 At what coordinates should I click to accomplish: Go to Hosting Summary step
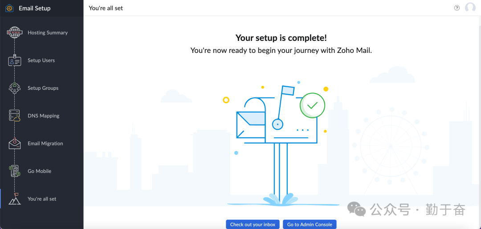[x=48, y=33]
